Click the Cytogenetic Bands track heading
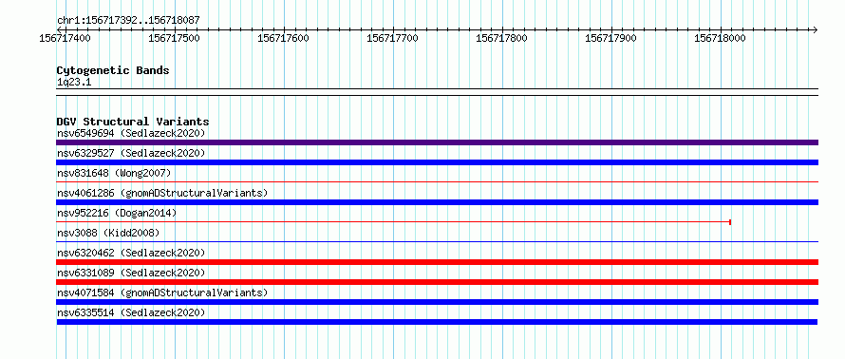Image resolution: width=845 pixels, height=359 pixels. click(113, 70)
